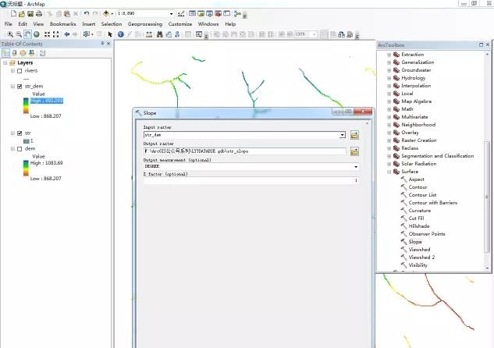Collapse the dem layer legend
494x348 pixels.
coord(12,149)
